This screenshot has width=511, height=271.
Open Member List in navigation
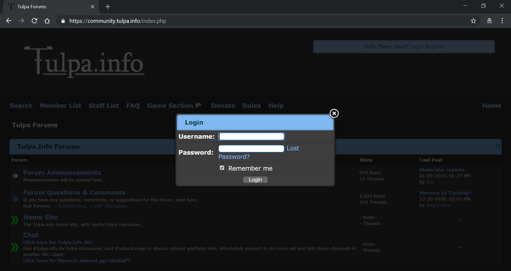pos(61,106)
